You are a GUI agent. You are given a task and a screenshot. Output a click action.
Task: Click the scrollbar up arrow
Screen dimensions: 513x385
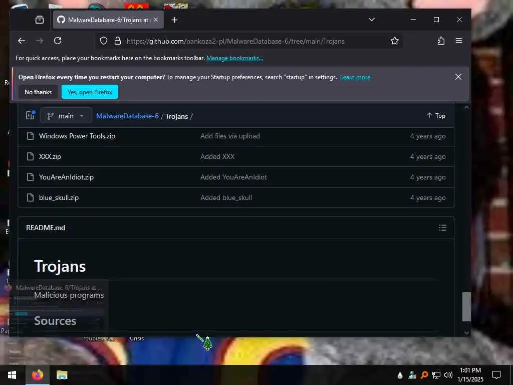[x=466, y=107]
